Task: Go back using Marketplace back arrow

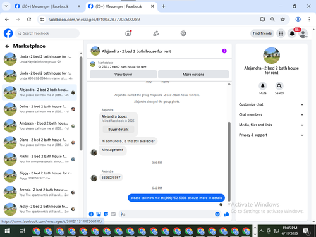Action: (x=8, y=46)
